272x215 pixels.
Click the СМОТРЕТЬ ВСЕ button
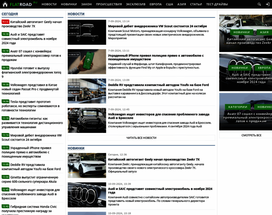click(251, 135)
